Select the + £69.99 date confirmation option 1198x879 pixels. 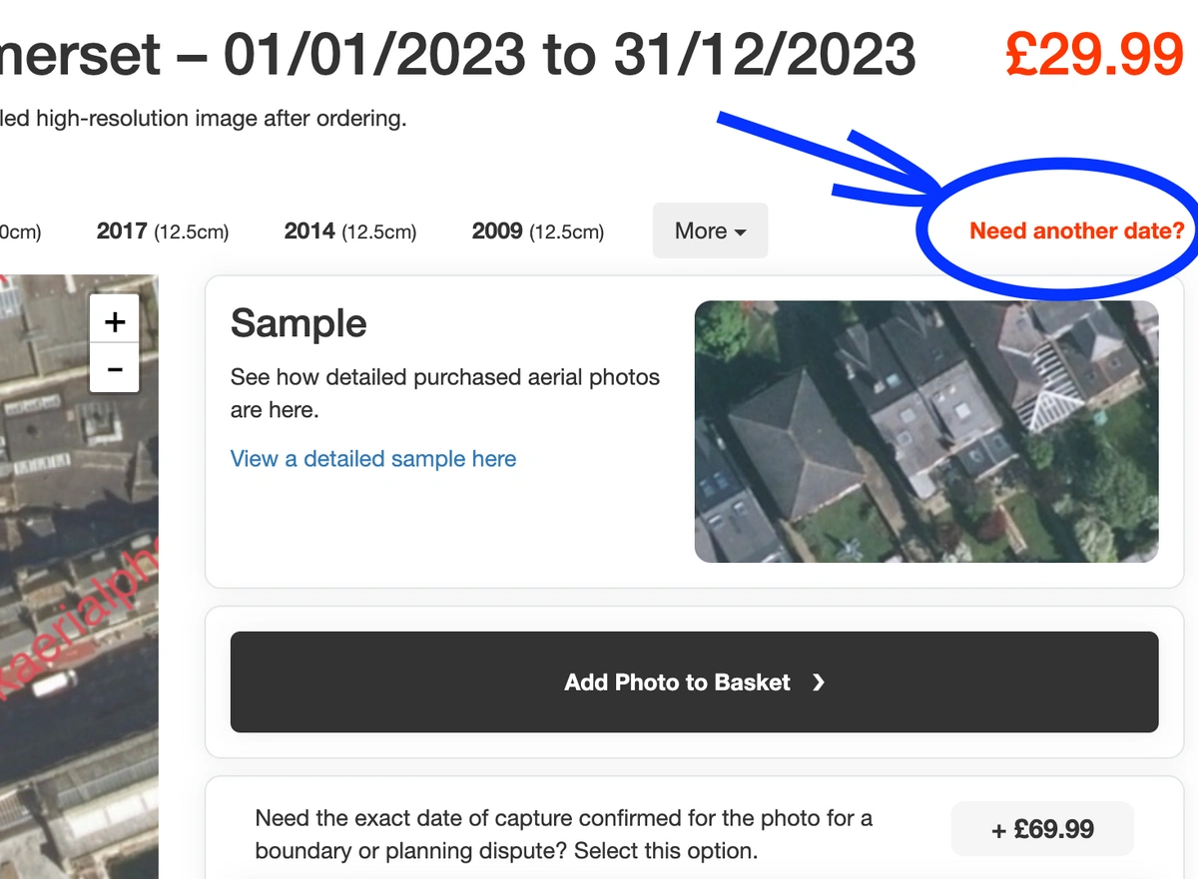(1042, 829)
